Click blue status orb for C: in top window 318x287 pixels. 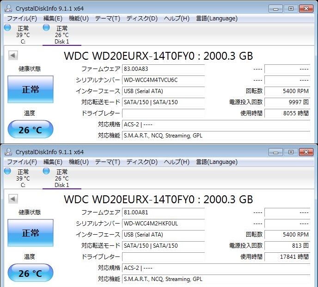pyautogui.click(x=7, y=27)
